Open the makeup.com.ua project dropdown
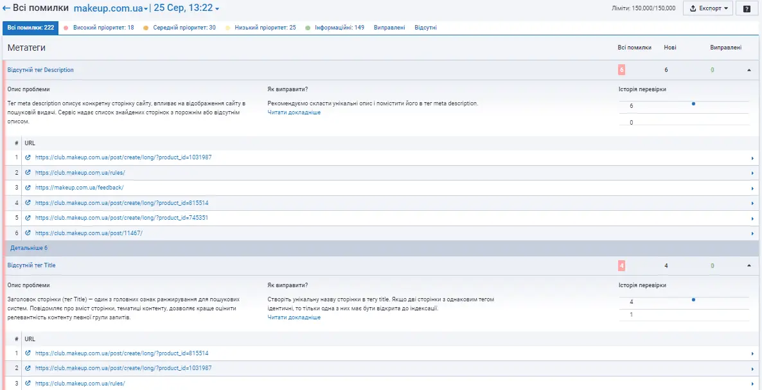The width and height of the screenshot is (762, 390). 111,8
